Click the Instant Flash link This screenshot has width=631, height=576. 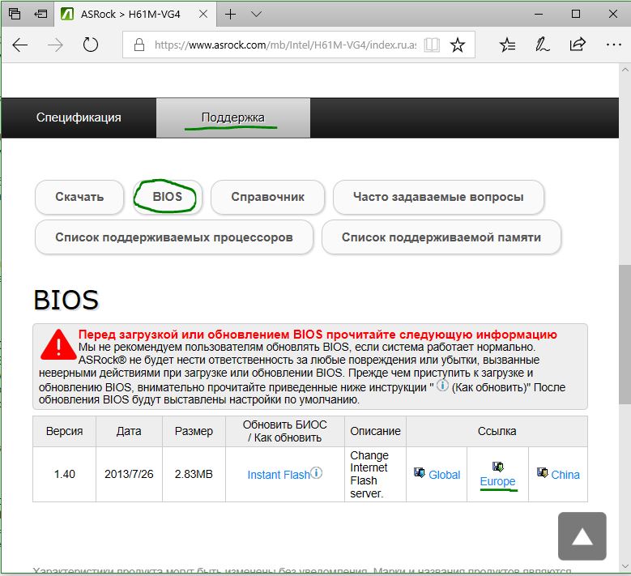(x=279, y=475)
